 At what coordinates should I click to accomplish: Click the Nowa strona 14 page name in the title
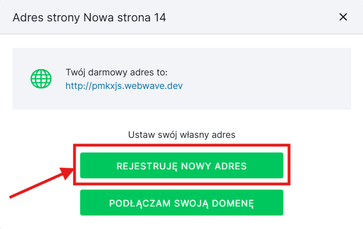point(124,17)
